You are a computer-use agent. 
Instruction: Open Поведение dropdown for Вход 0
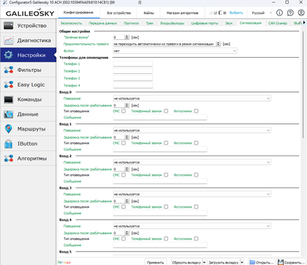point(192,98)
